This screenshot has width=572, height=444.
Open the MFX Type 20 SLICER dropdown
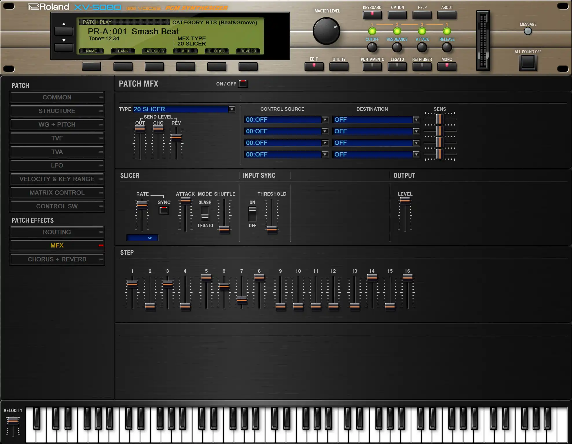coord(232,109)
